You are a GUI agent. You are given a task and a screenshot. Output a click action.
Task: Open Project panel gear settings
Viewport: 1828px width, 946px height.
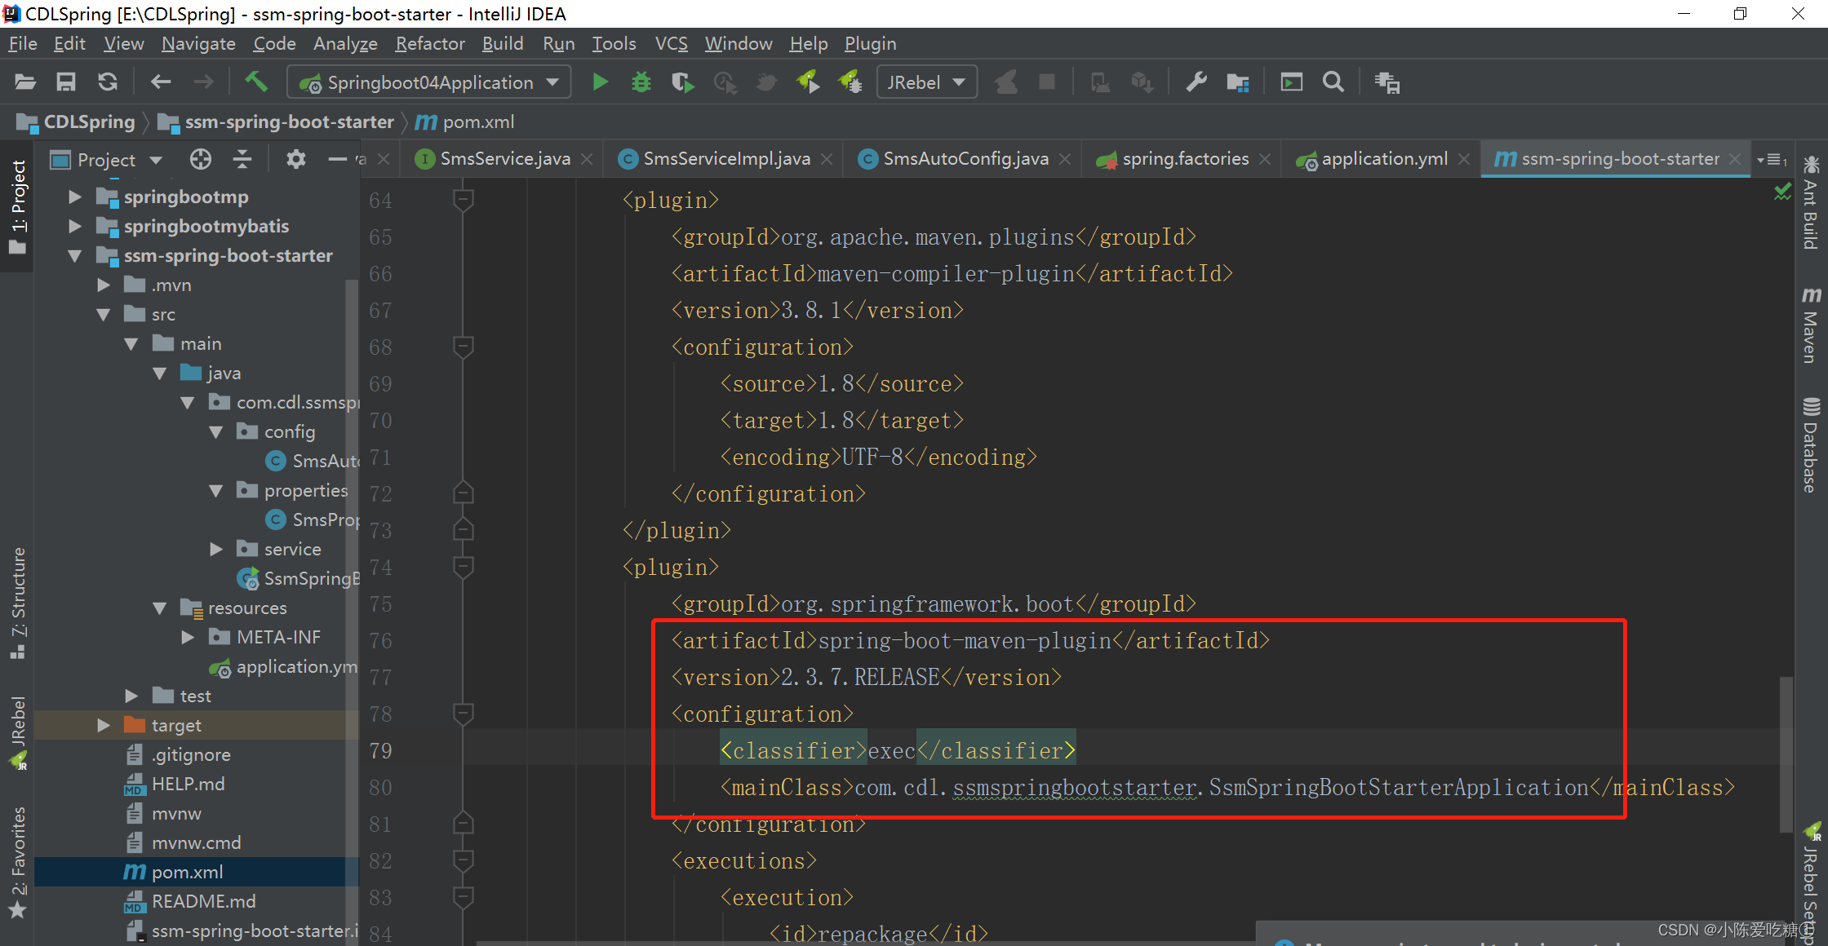[295, 160]
